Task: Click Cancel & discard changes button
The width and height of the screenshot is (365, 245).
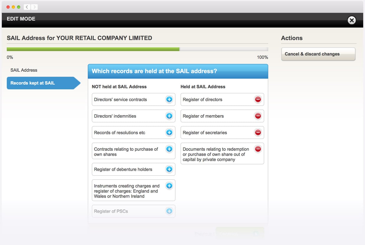Action: point(318,54)
